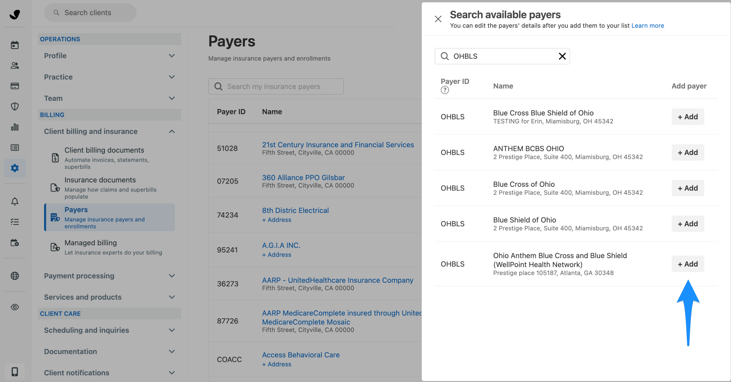This screenshot has width=731, height=382.
Task: Open Insurance documents settings
Action: click(x=110, y=188)
